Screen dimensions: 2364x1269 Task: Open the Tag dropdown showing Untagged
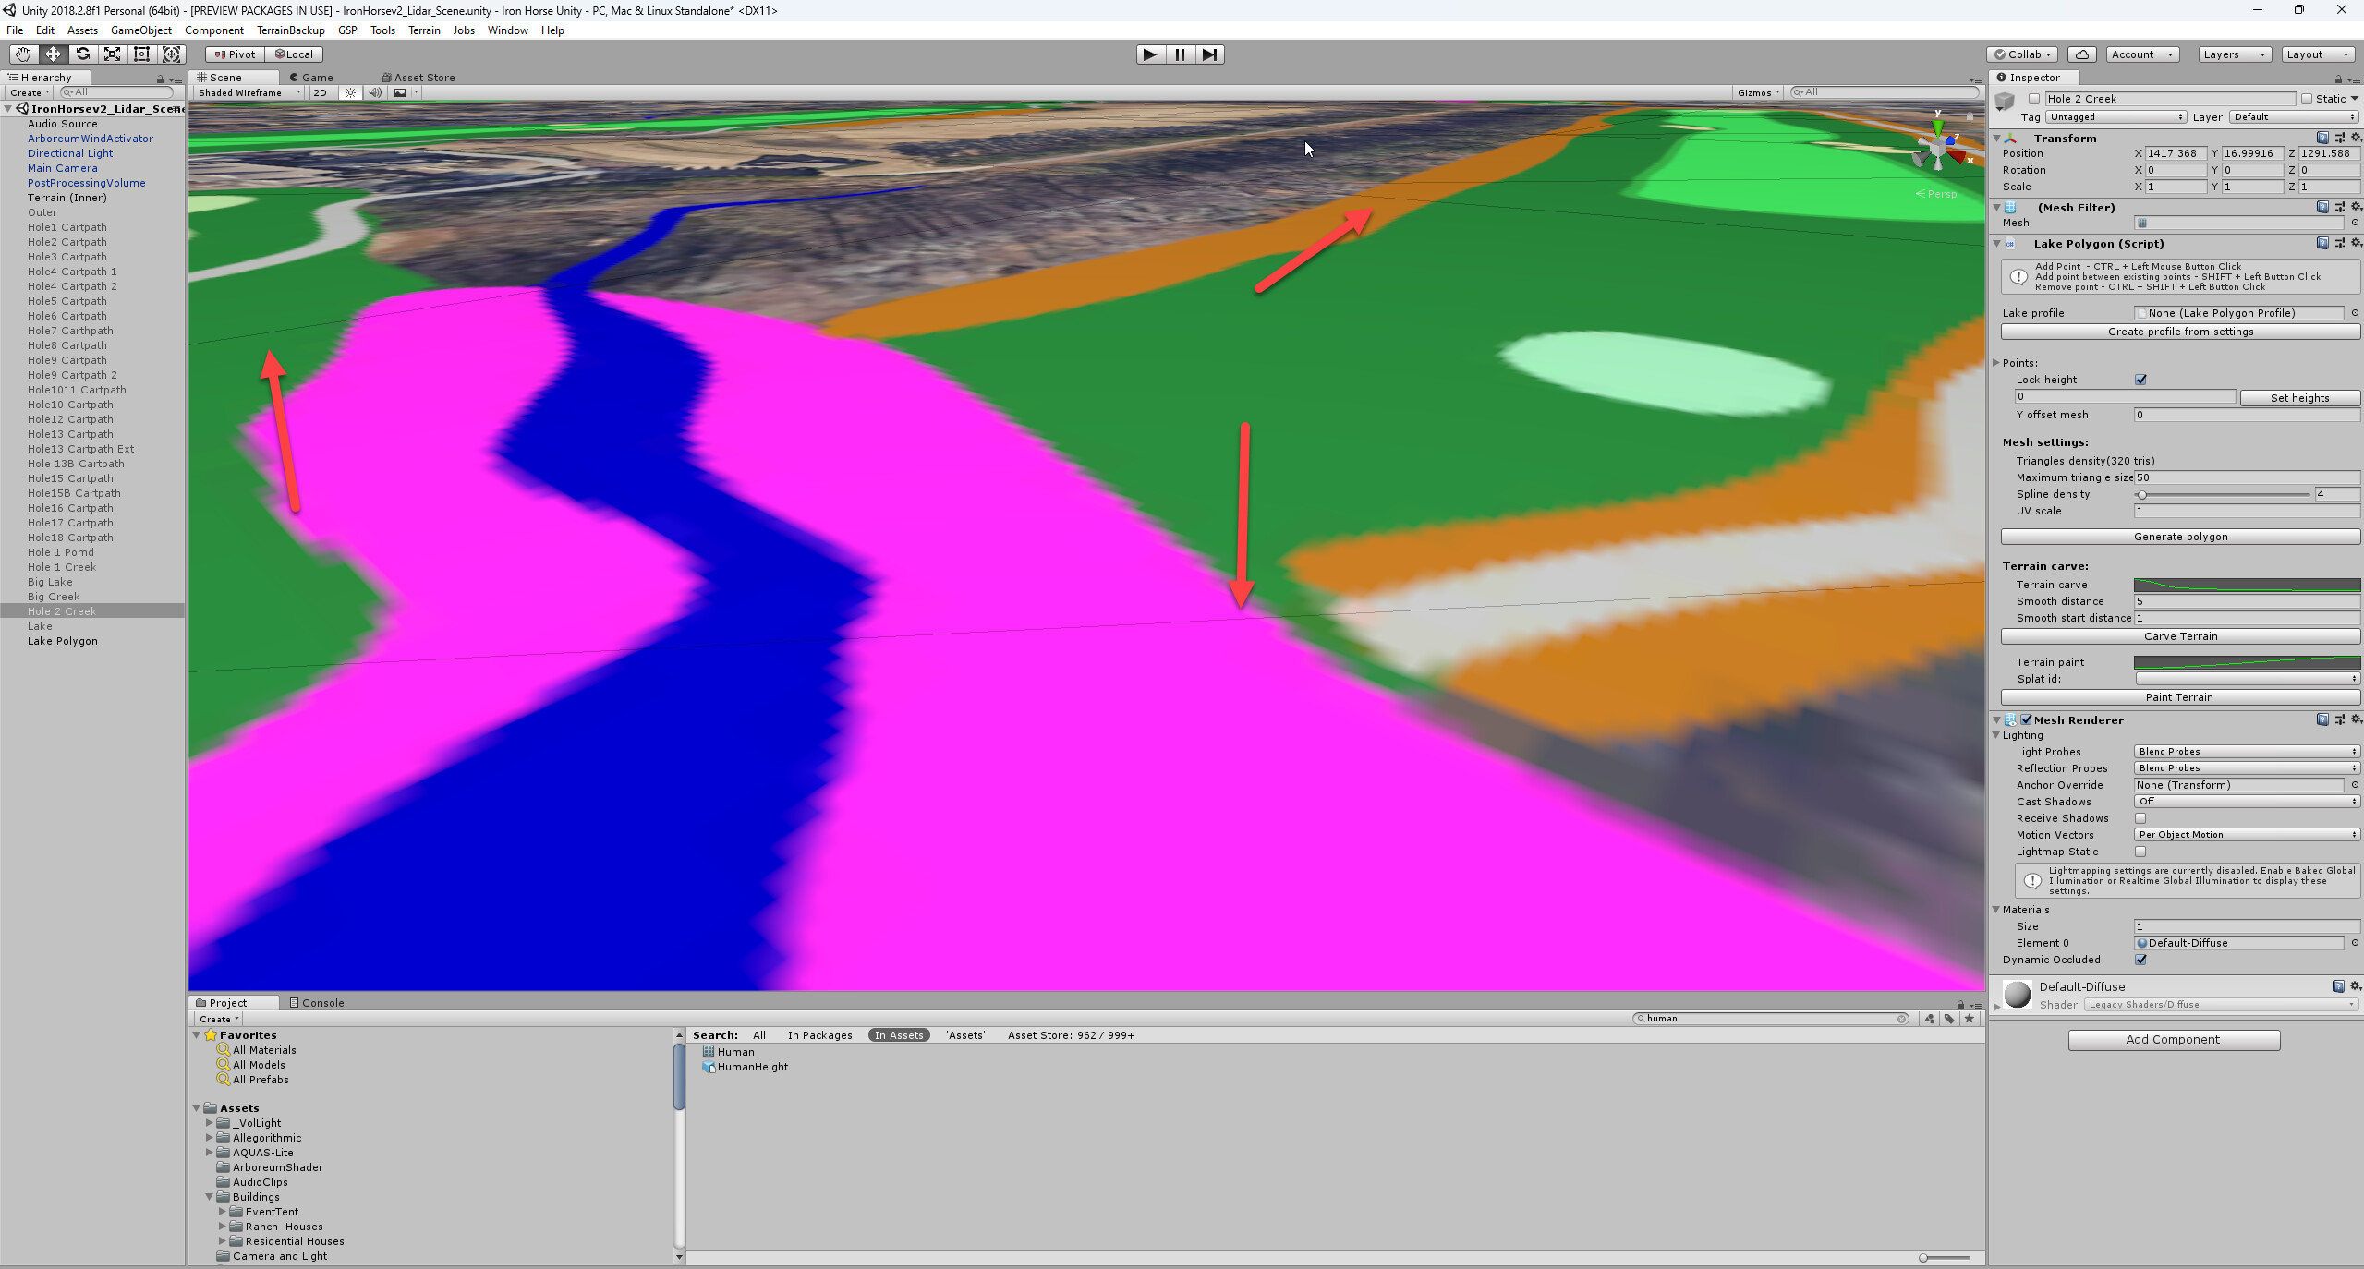click(x=2115, y=116)
